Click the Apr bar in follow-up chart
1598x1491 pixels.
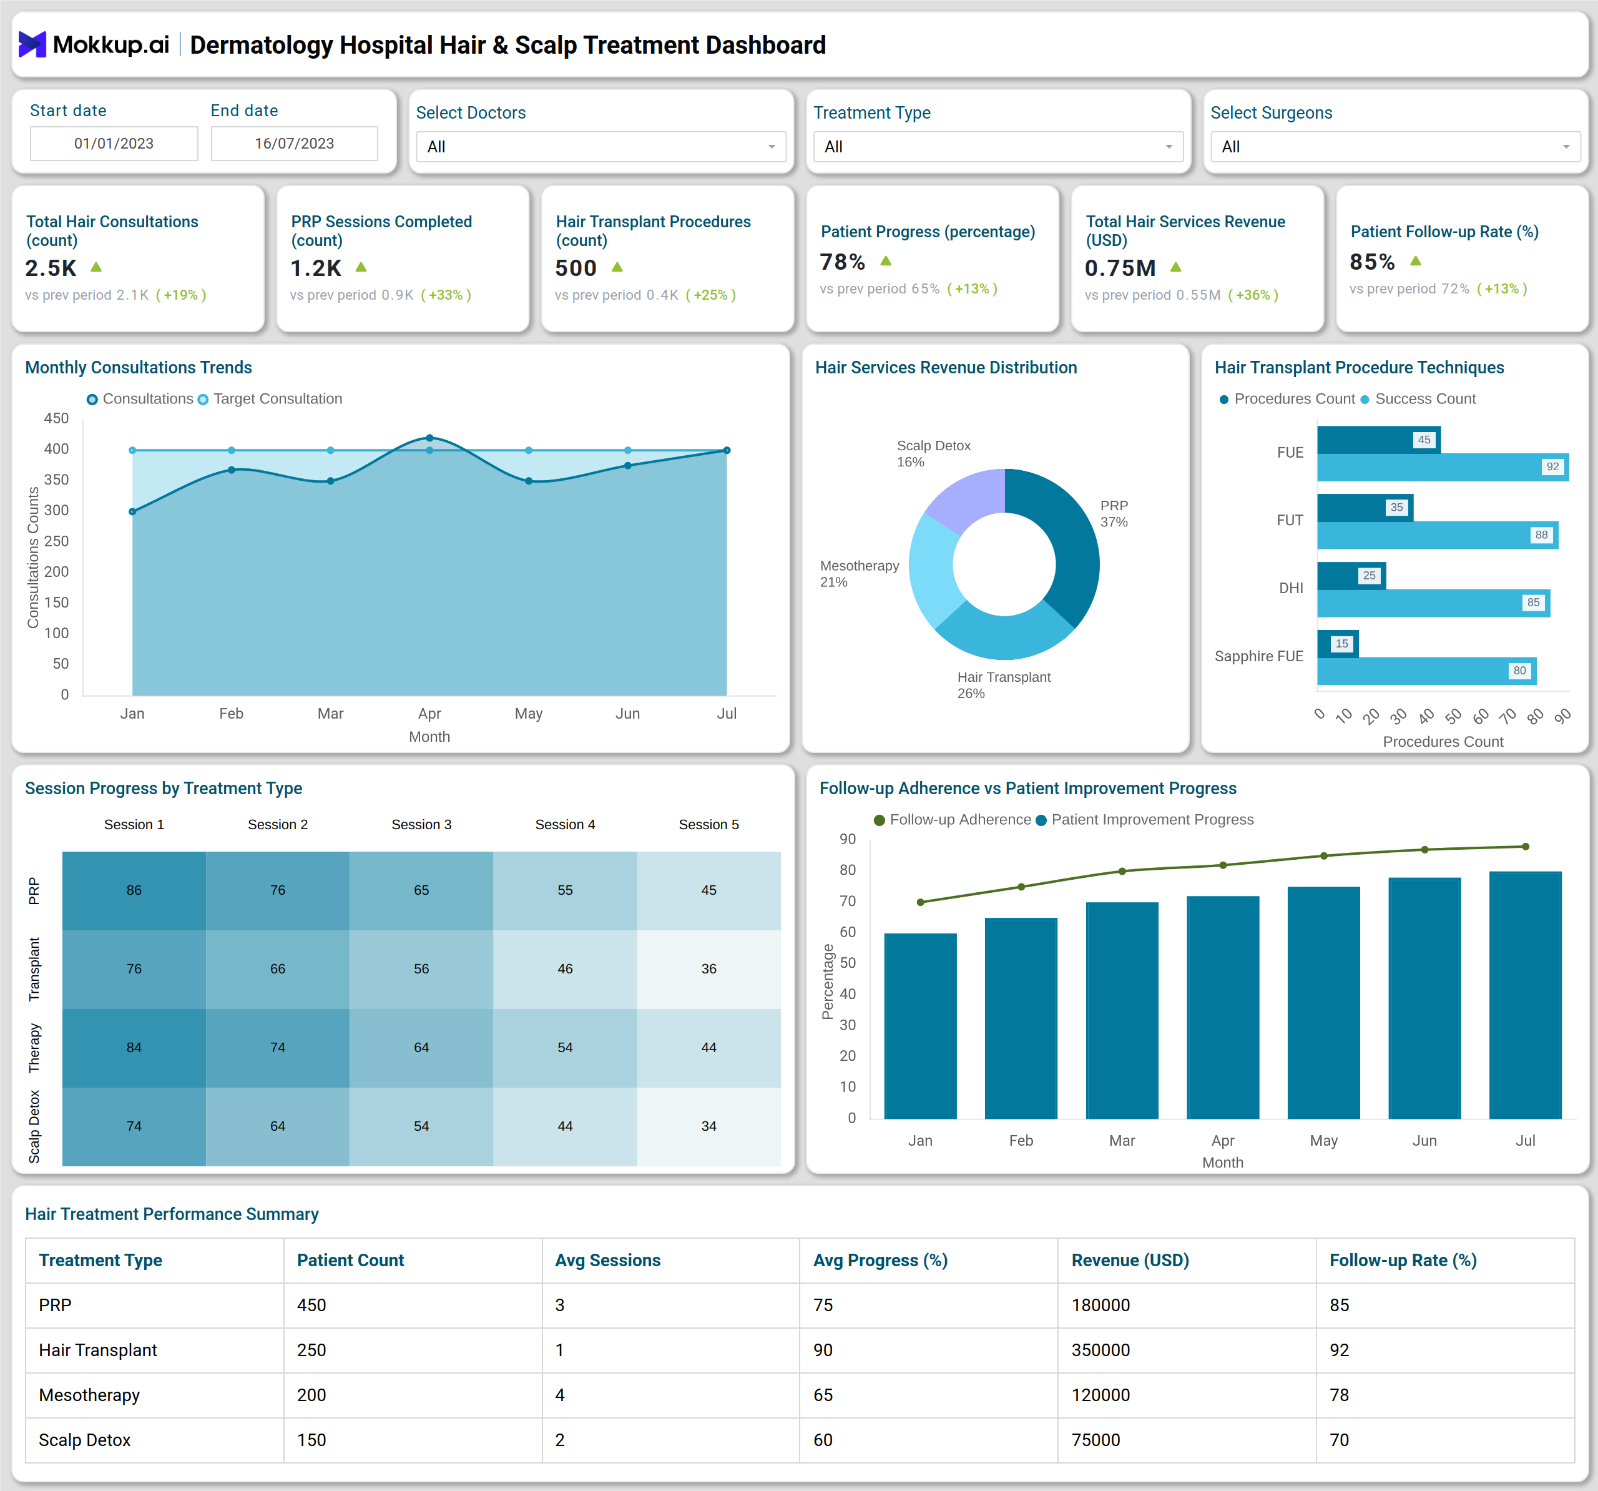point(1223,1008)
